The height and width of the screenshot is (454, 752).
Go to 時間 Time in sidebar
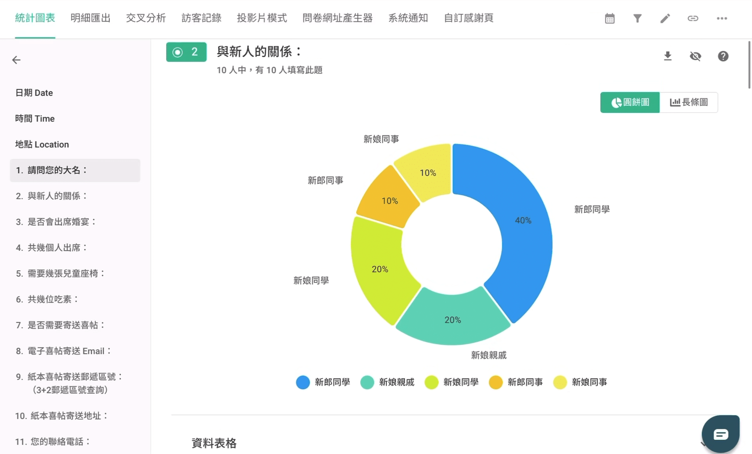tap(35, 119)
